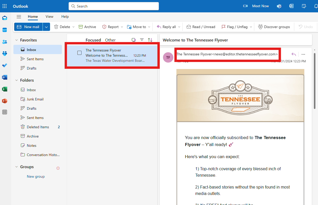Expand the Report dropdown arrow

click(x=122, y=27)
